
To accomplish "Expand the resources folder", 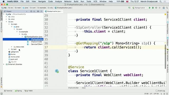I will (x=12, y=47).
